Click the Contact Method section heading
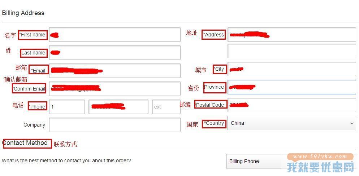The height and width of the screenshot is (176, 359). point(25,143)
